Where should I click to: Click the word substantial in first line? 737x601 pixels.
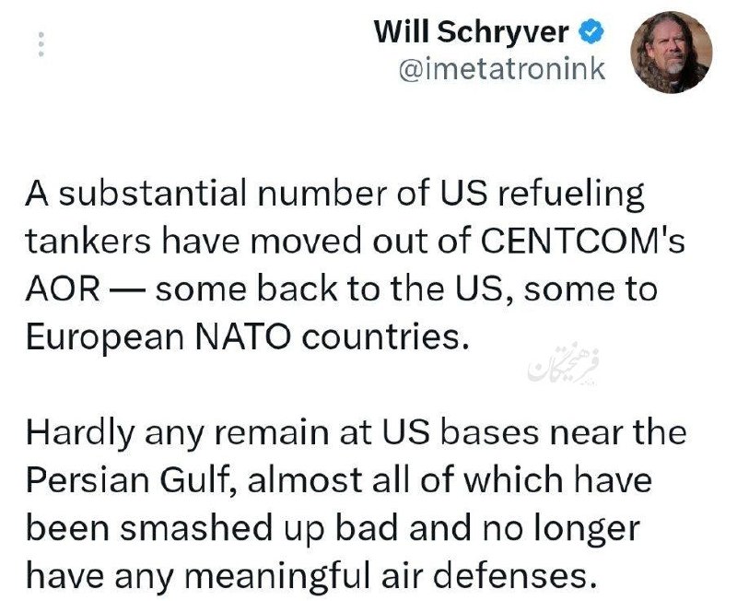(153, 194)
